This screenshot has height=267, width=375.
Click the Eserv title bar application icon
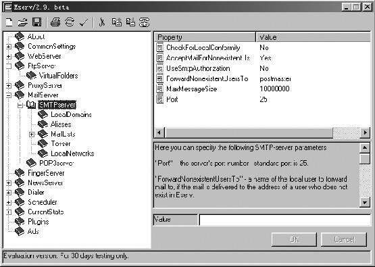point(8,7)
